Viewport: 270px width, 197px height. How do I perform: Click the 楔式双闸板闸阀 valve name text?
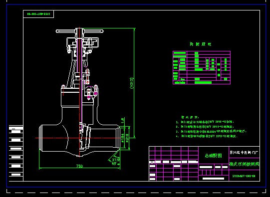pos(244,164)
